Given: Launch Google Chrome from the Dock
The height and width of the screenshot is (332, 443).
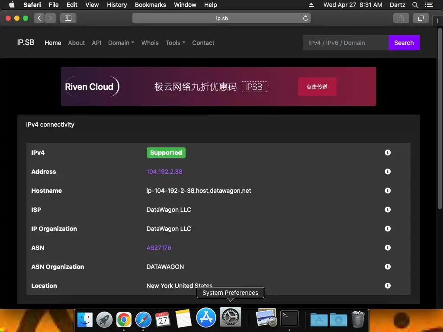Looking at the screenshot, I should click(x=124, y=319).
